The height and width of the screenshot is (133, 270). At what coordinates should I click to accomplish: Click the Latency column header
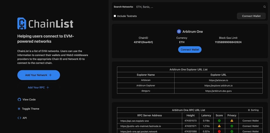[x=206, y=115]
